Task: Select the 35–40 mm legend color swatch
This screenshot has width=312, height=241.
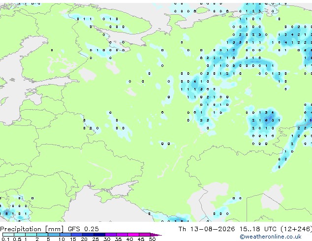Action: coord(122,235)
